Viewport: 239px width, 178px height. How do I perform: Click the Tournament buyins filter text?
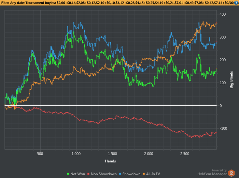pyautogui.click(x=41, y=3)
